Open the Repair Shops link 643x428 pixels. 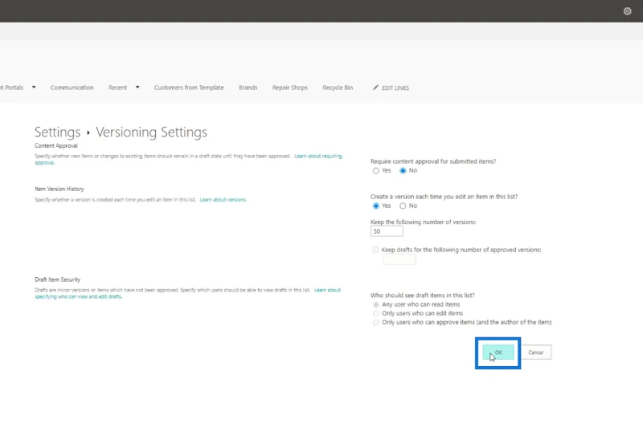pos(290,88)
